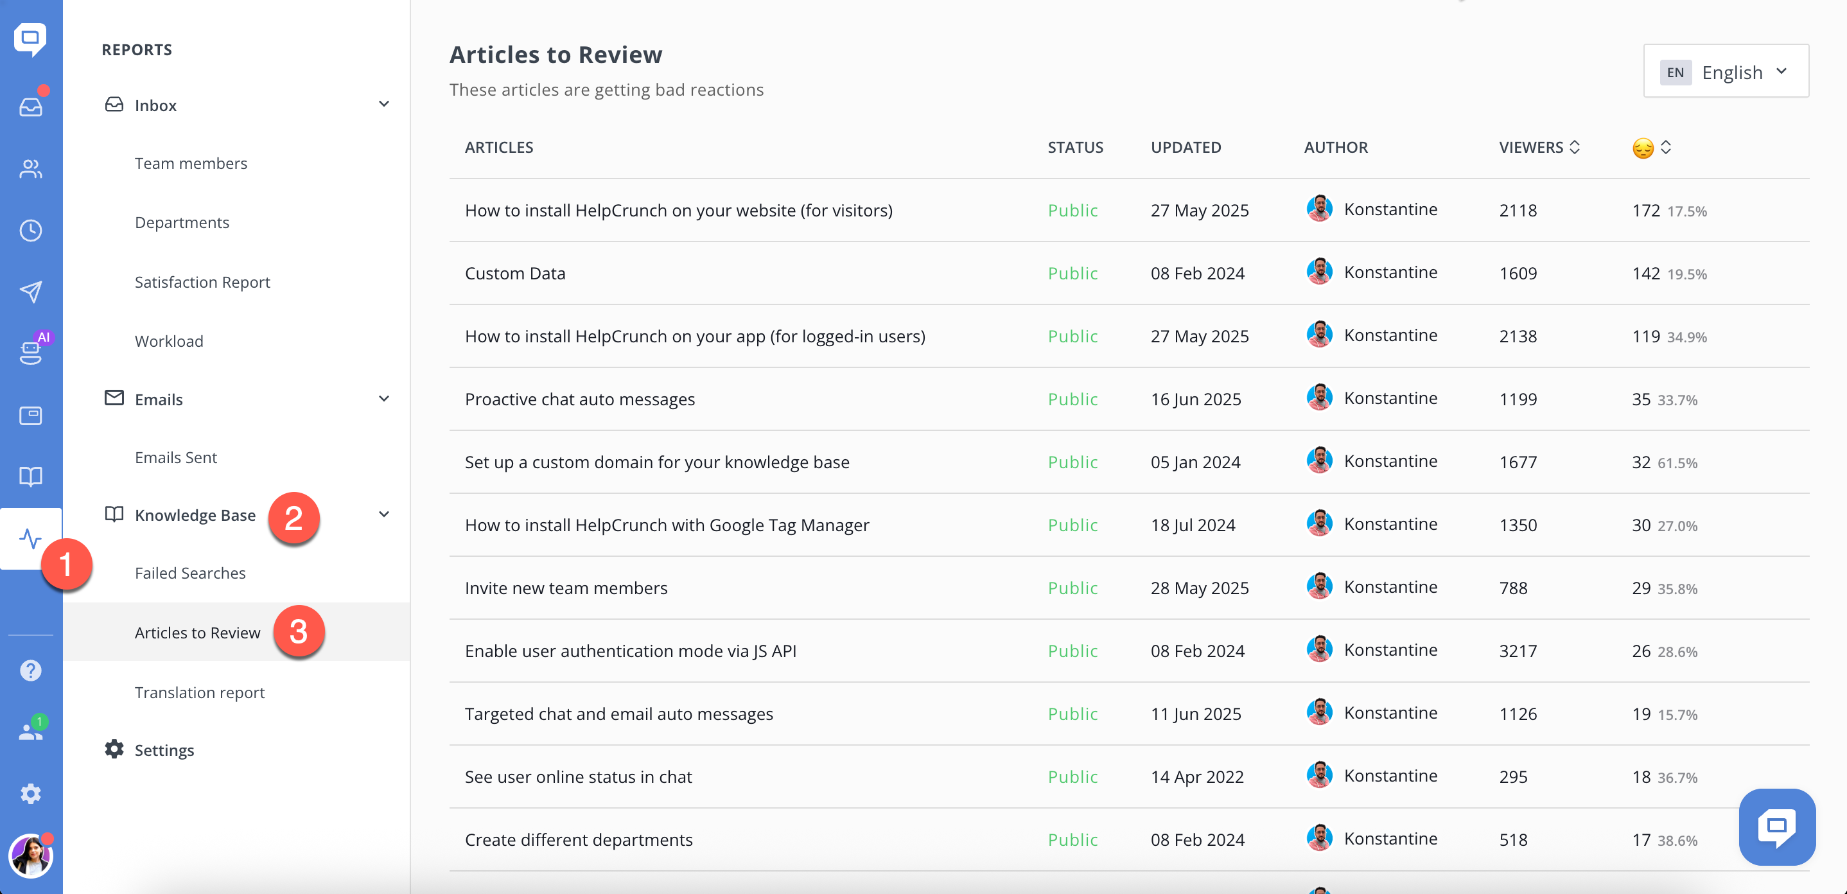Open Settings in Reports menu

[164, 750]
